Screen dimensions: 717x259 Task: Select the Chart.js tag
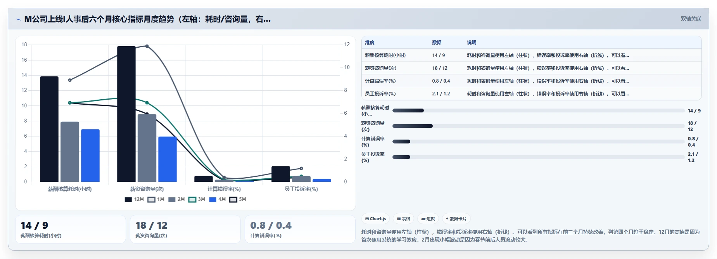pos(376,219)
